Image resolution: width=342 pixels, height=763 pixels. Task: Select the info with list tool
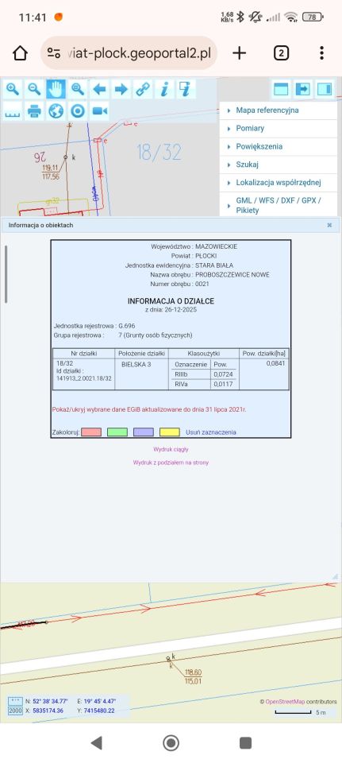pyautogui.click(x=186, y=89)
